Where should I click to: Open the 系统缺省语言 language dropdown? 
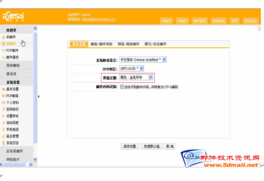click(143, 60)
